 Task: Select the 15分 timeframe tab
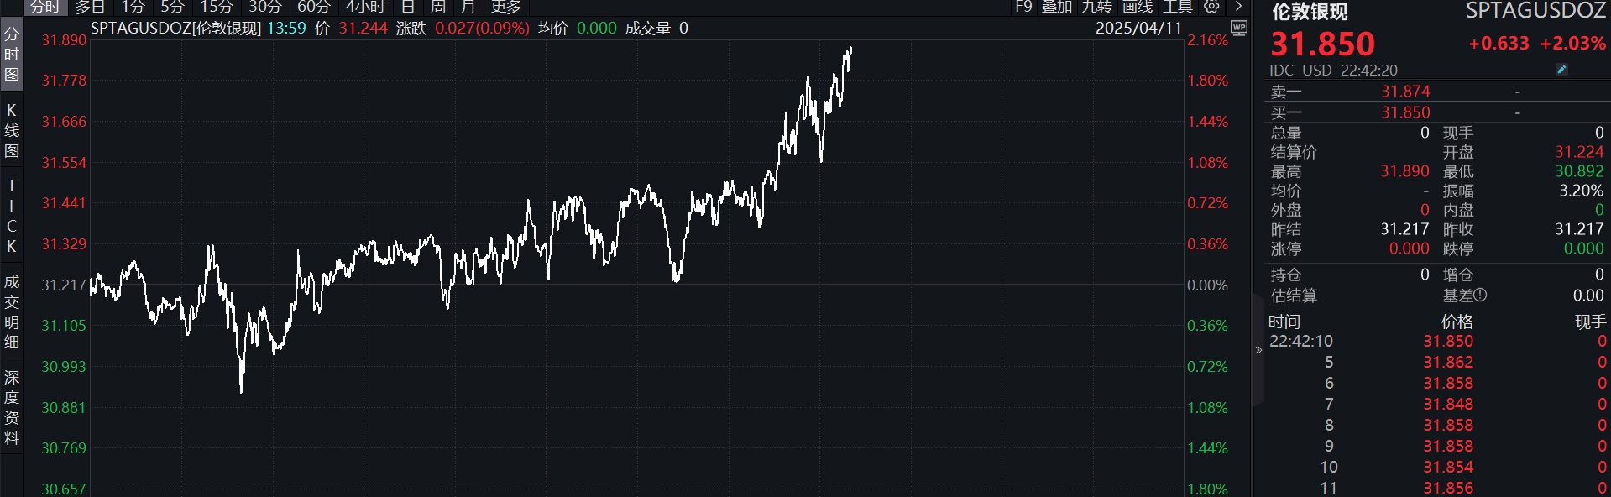pyautogui.click(x=216, y=7)
